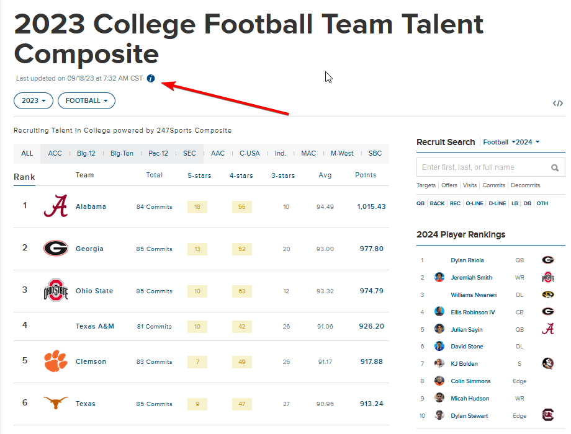Click the Georgia team logo
571x434 pixels.
(55, 248)
